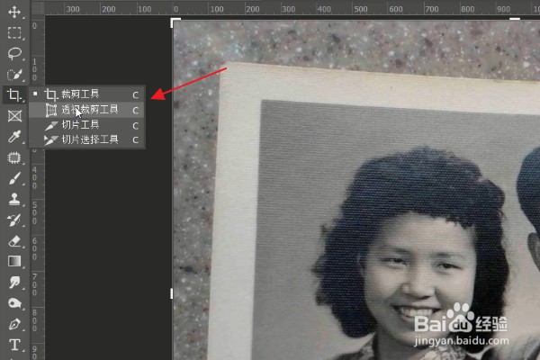Select the Brush tool

pyautogui.click(x=14, y=178)
